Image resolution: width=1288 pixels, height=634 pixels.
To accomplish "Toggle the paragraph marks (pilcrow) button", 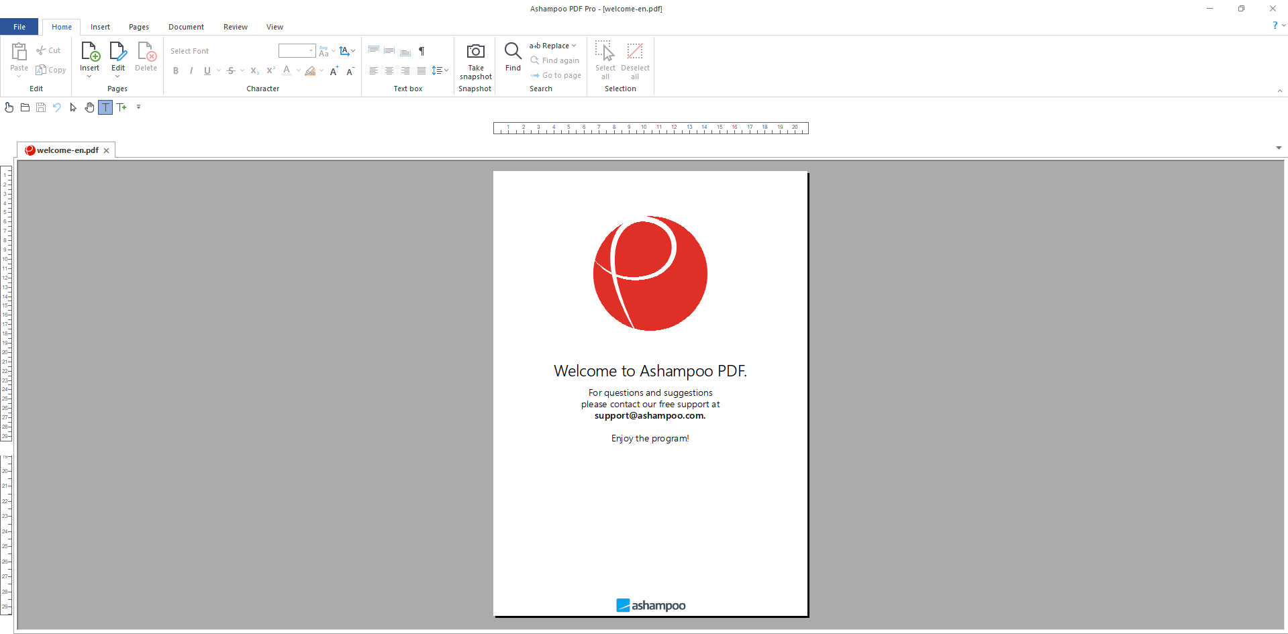I will [422, 52].
